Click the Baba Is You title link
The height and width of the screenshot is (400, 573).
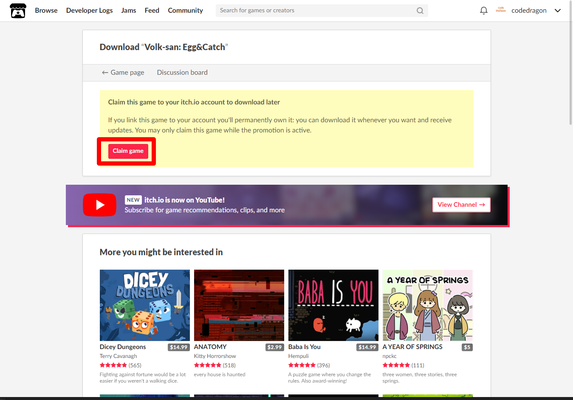pos(305,347)
